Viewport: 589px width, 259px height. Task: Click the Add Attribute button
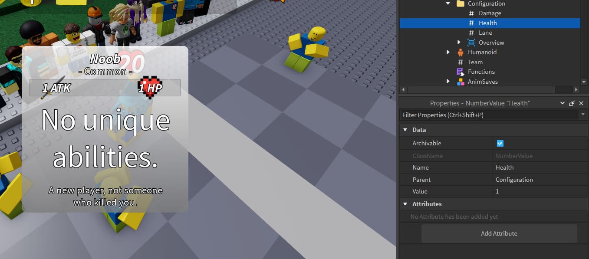click(499, 233)
